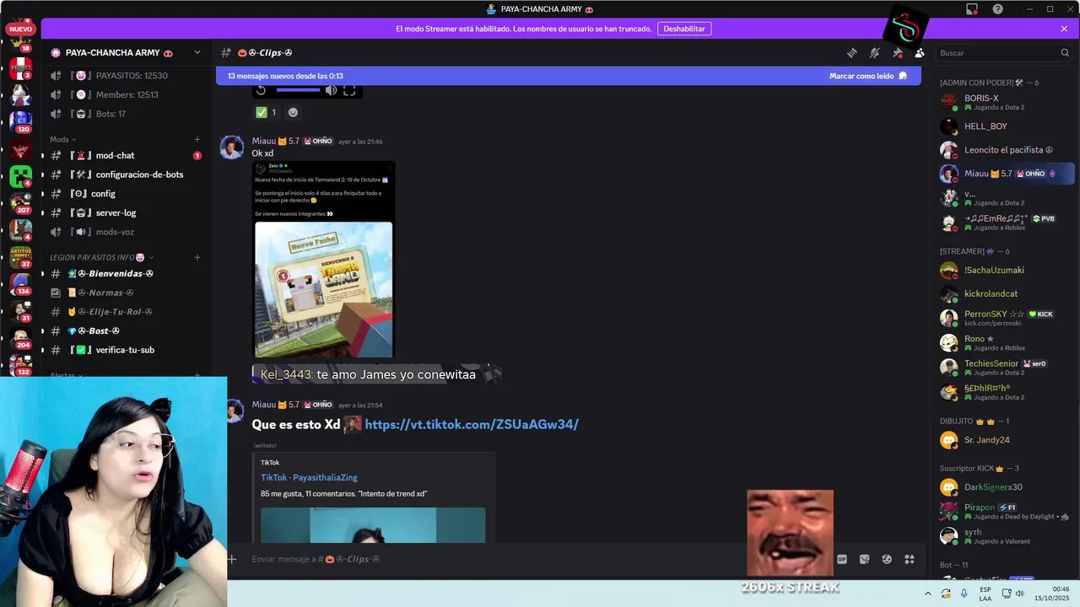Collapse ADMIN CON PODER member group
The width and height of the screenshot is (1080, 607).
989,83
